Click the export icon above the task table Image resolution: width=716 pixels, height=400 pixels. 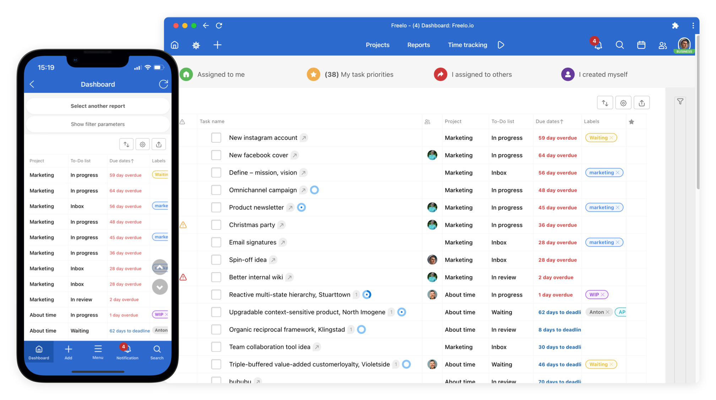click(641, 103)
